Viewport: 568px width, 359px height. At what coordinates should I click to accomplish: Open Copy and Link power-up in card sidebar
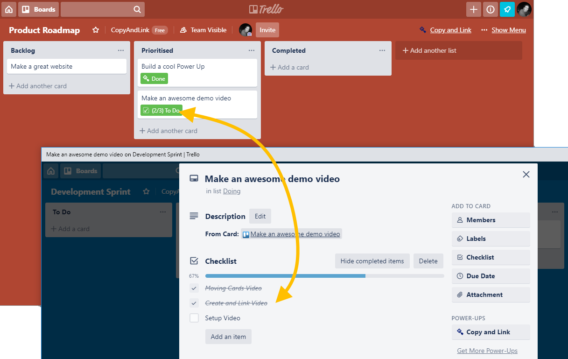coord(491,332)
